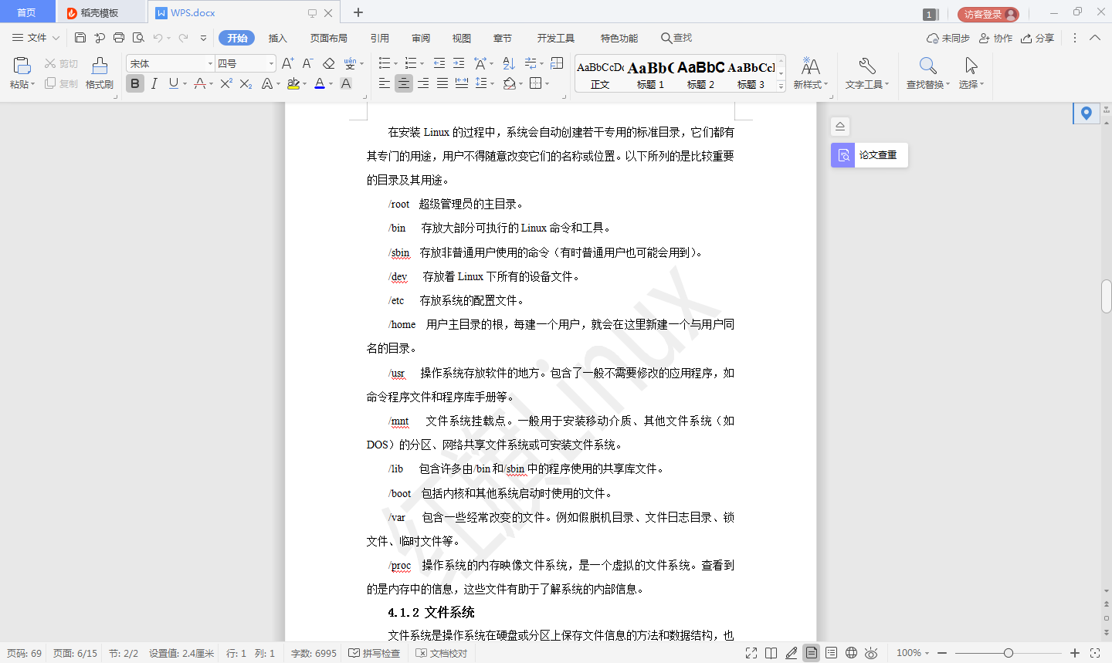Open the Text Tools icon

(x=867, y=66)
